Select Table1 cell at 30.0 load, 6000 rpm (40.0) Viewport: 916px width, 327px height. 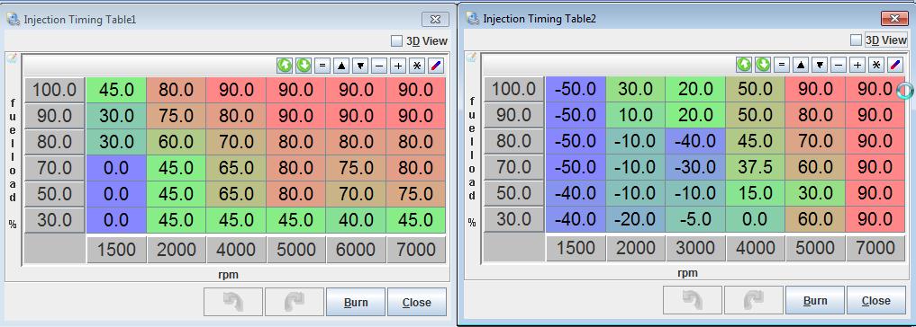point(356,220)
